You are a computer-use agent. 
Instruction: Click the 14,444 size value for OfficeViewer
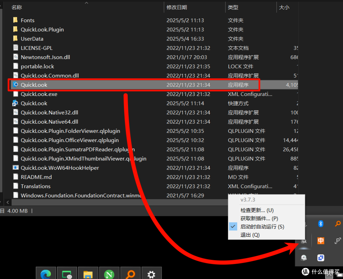pyautogui.click(x=291, y=140)
